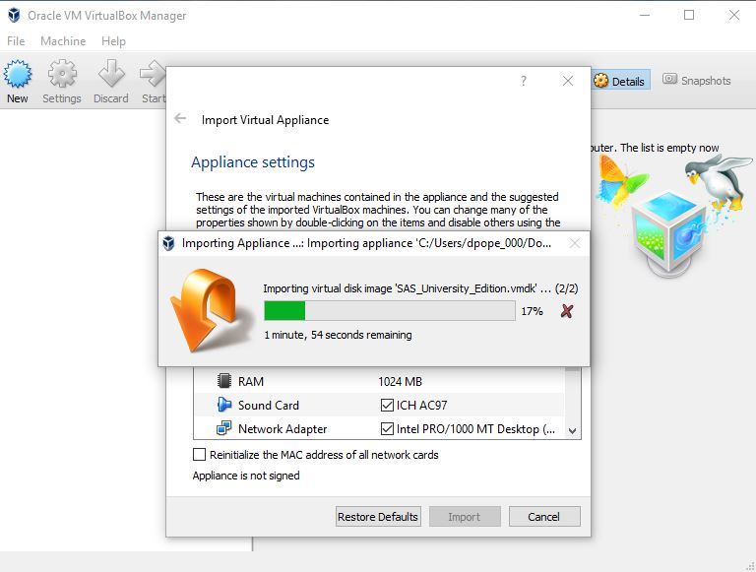Click Cancel in Import Virtual Appliance wizard

[544, 517]
